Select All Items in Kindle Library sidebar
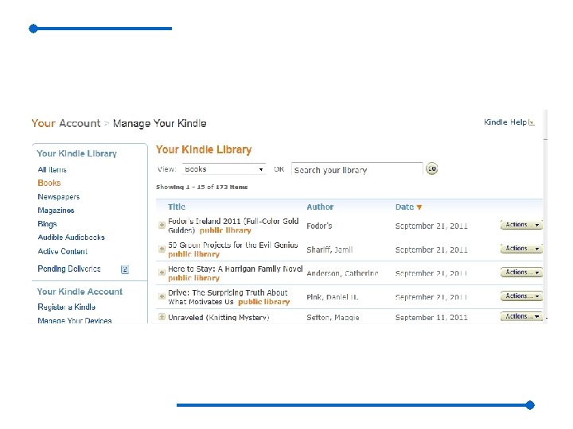Screen dimensions: 573x429 coord(52,170)
